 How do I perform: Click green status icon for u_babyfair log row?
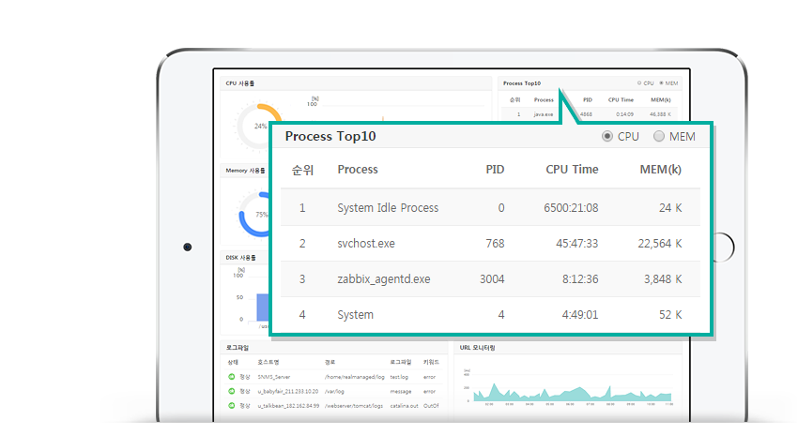pyautogui.click(x=232, y=391)
